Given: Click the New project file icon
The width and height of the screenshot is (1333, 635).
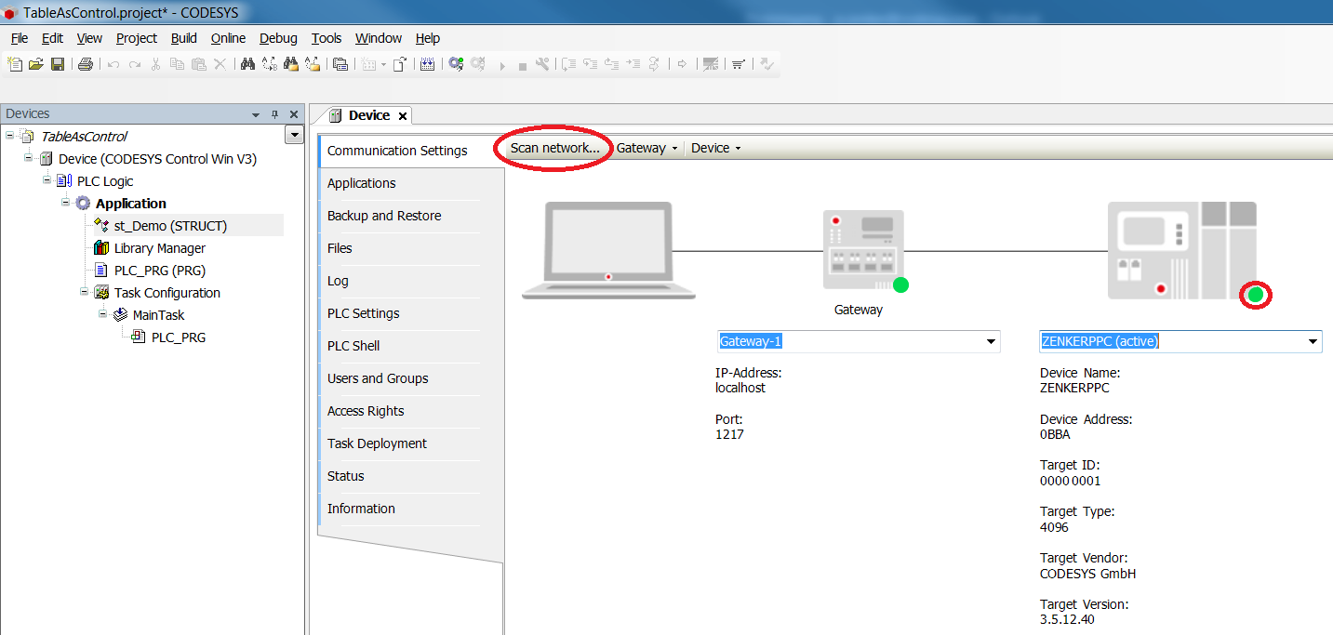Looking at the screenshot, I should pos(15,64).
